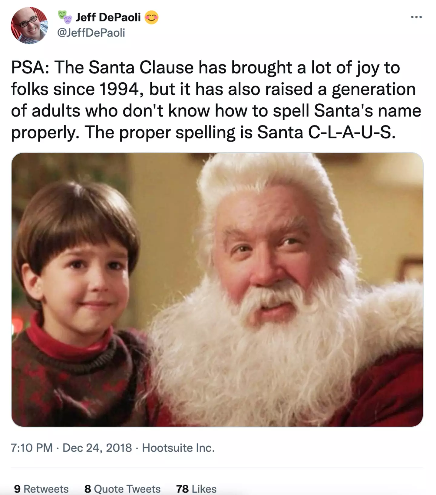Click the smiling face emoji after the name
This screenshot has height=495, width=436.
pos(151,18)
